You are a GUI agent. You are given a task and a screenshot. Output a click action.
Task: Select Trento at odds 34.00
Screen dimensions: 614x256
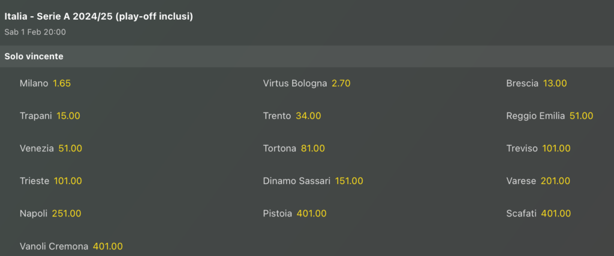click(x=308, y=116)
